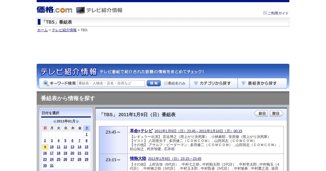Select January 17 in calendar
Image resolution: width=326 pixels, height=171 pixels.
coord(52,153)
